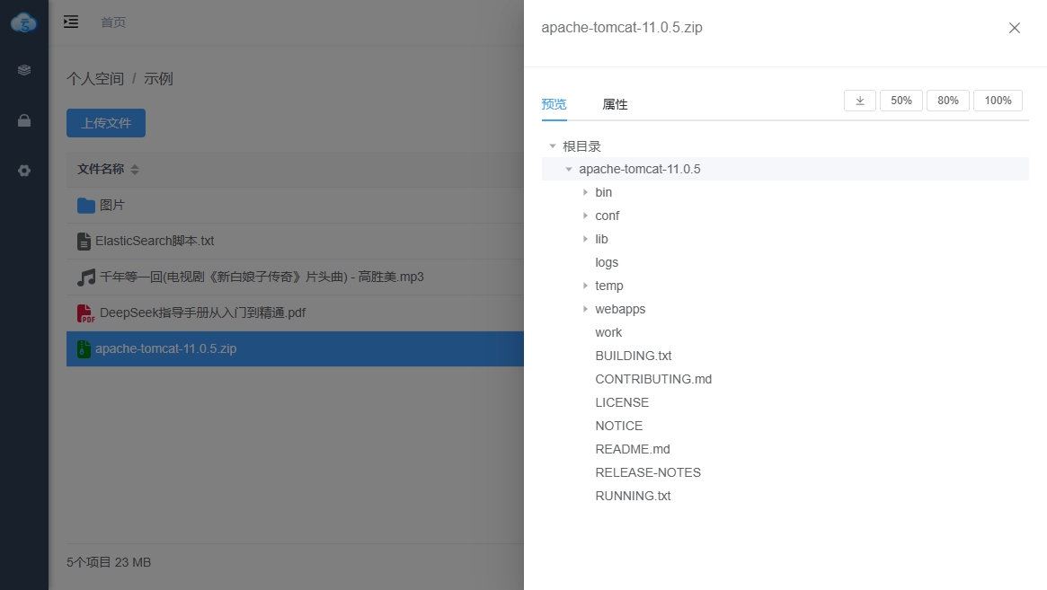Open the 首页 tab
The width and height of the screenshot is (1047, 590).
click(x=113, y=22)
